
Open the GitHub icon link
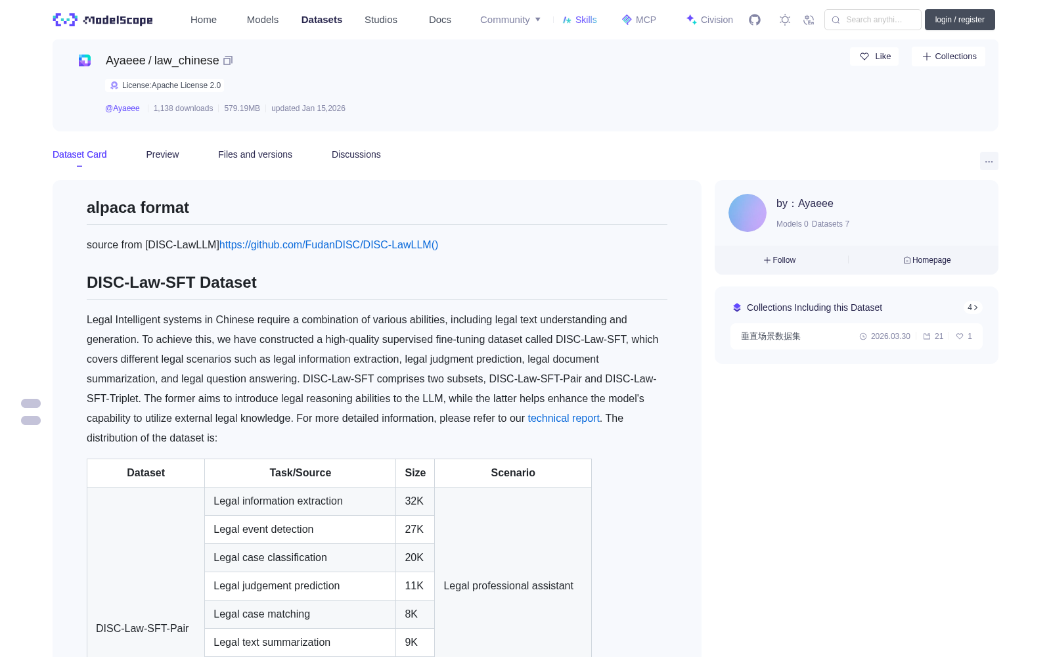coord(755,20)
